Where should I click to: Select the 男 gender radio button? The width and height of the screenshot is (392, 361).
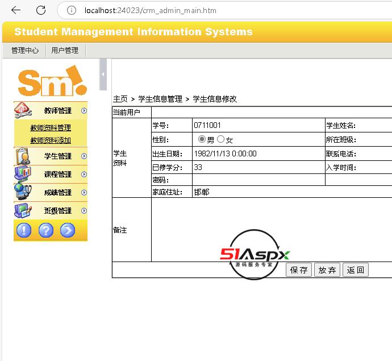(x=202, y=139)
